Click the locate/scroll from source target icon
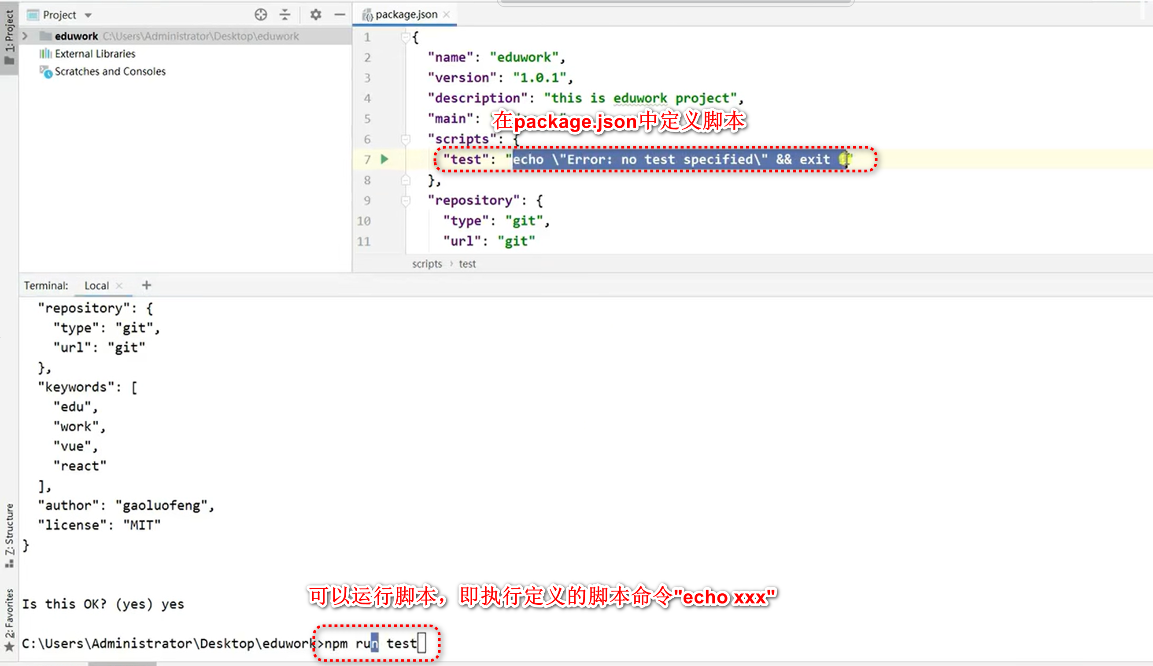 pos(260,15)
